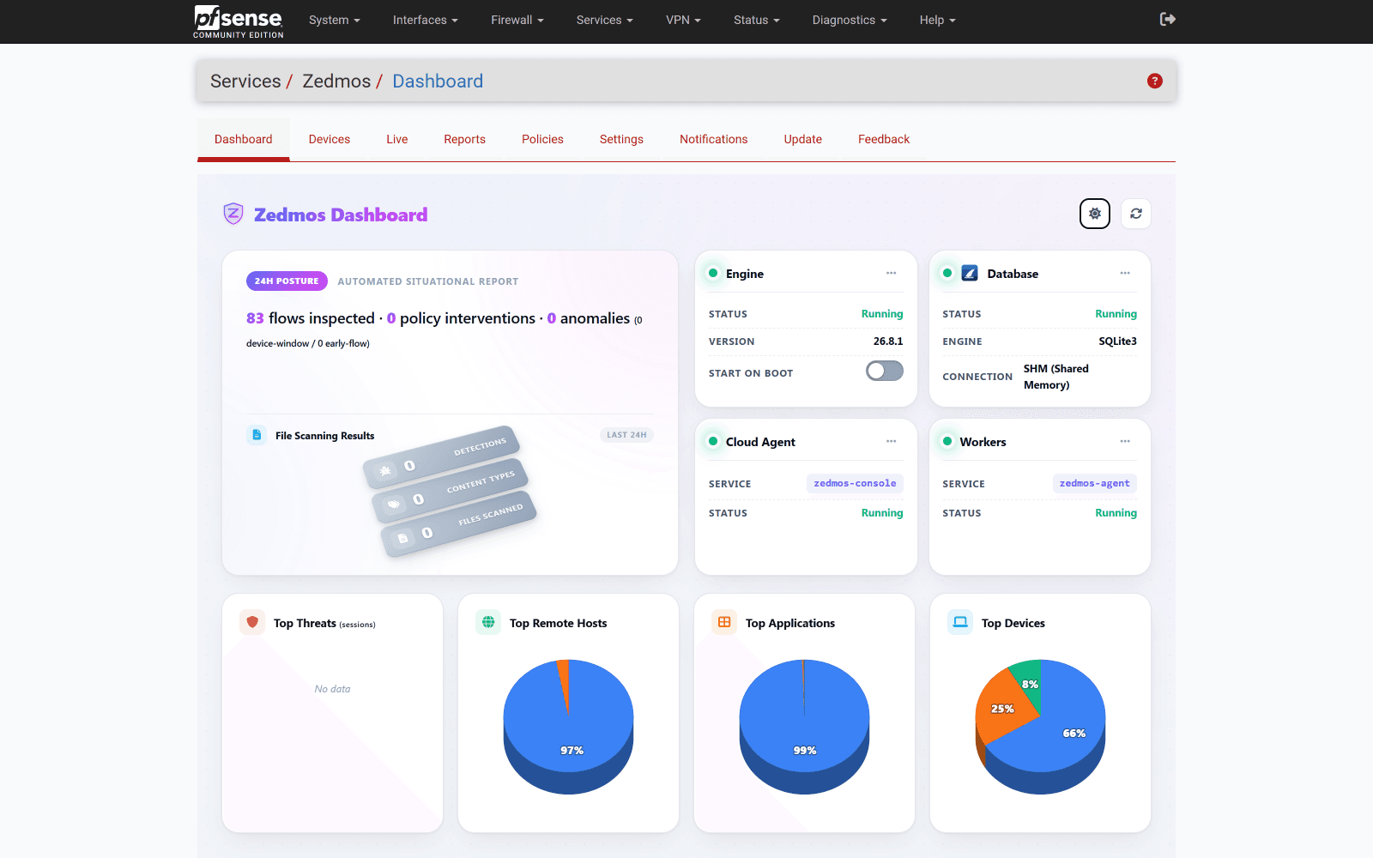The height and width of the screenshot is (858, 1373).
Task: Open the Database card options menu
Action: pos(1125,273)
